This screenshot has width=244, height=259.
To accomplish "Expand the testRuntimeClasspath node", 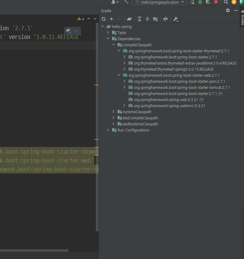I will click(113, 124).
